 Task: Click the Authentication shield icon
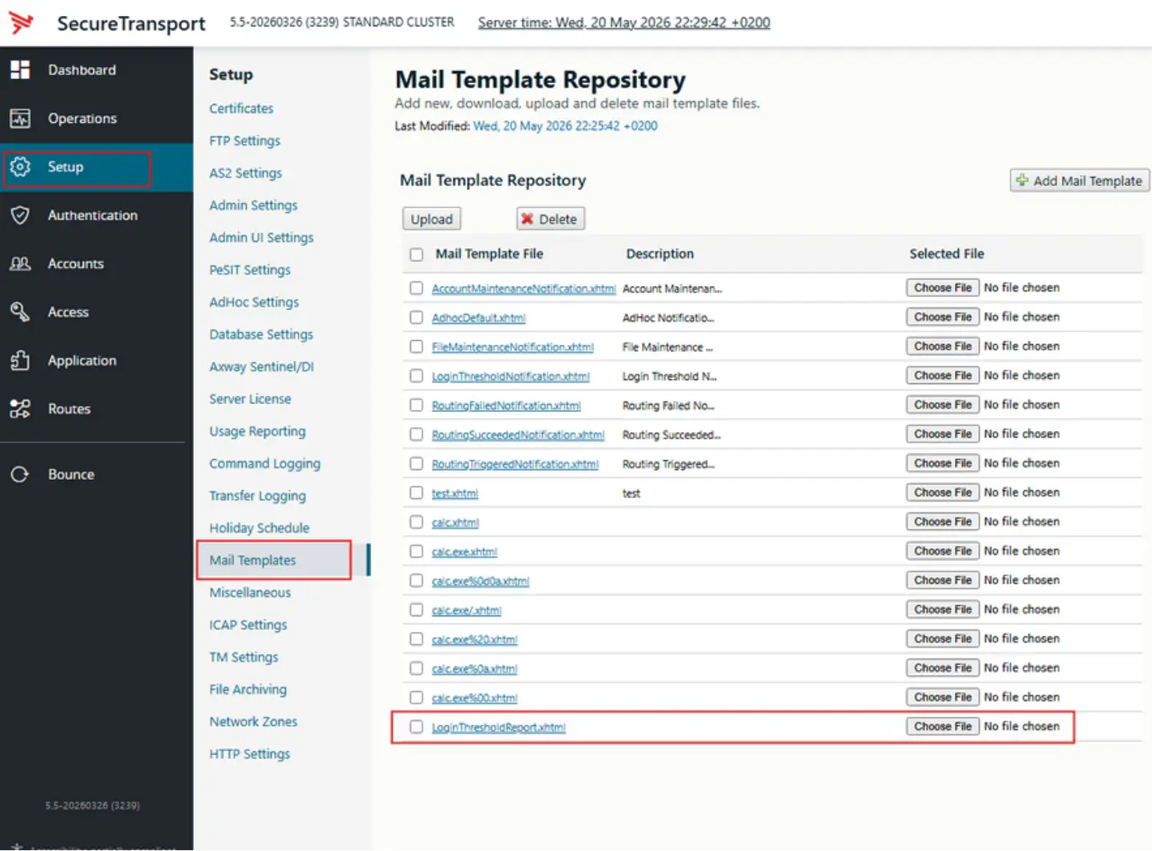pyautogui.click(x=20, y=216)
